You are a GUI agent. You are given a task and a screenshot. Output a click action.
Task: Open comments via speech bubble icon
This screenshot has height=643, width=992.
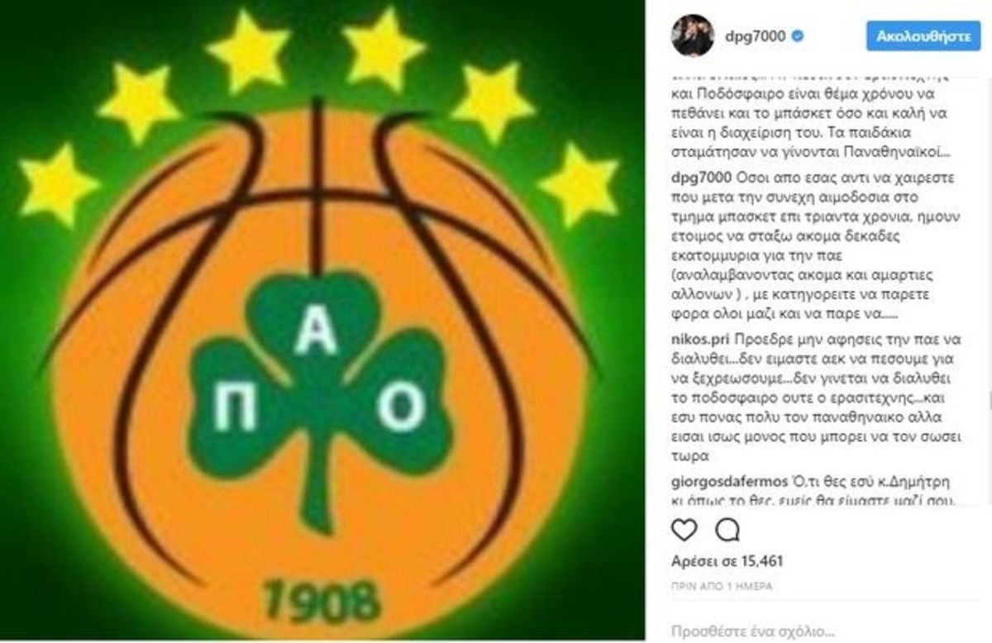727,529
